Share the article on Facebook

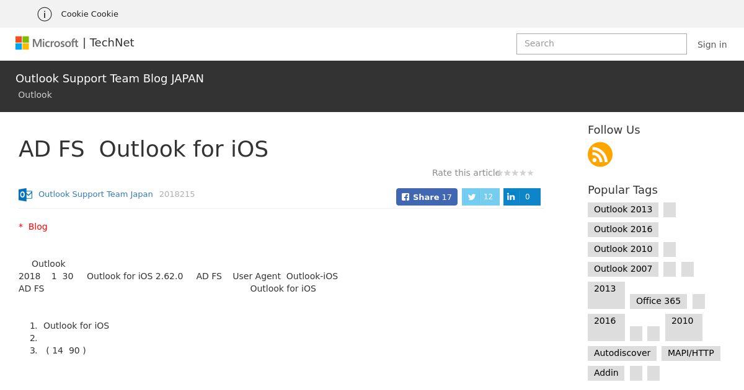click(x=427, y=197)
